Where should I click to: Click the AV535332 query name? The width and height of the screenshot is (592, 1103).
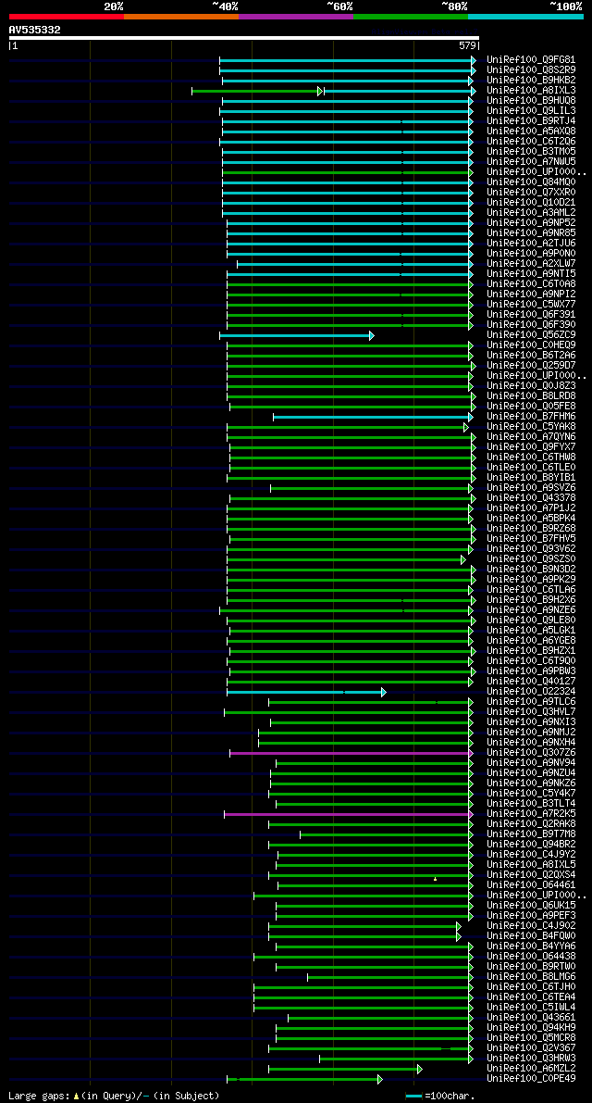pos(34,30)
